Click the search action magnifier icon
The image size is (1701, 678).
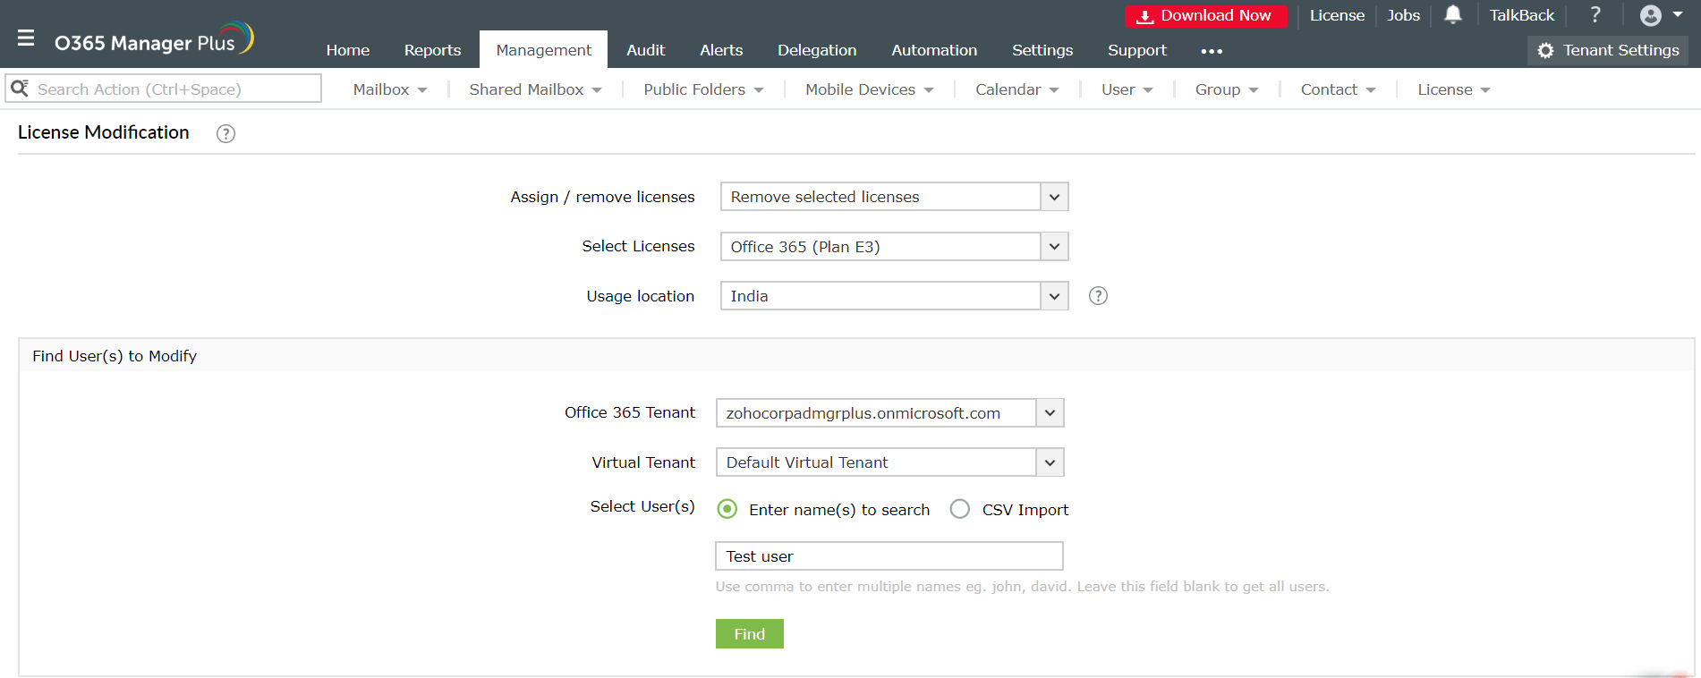tap(20, 89)
